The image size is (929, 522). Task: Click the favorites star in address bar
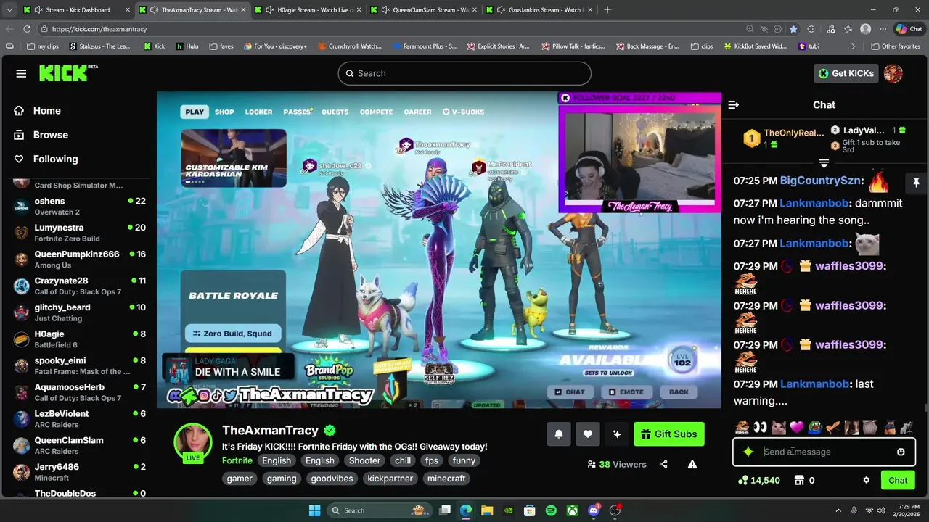(793, 29)
